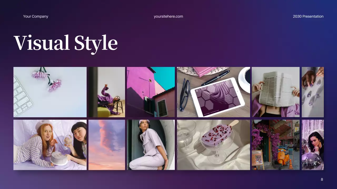Open the popsicle in glass dessert image

213,145
